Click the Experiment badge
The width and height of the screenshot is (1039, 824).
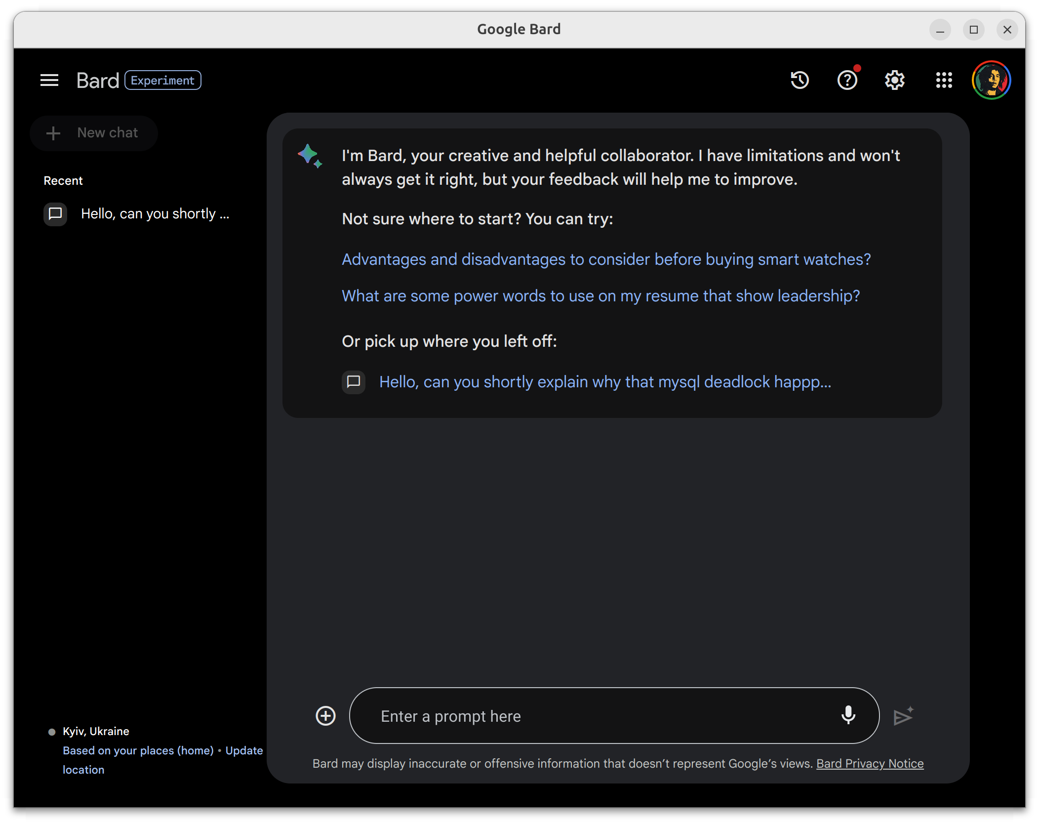tap(162, 80)
